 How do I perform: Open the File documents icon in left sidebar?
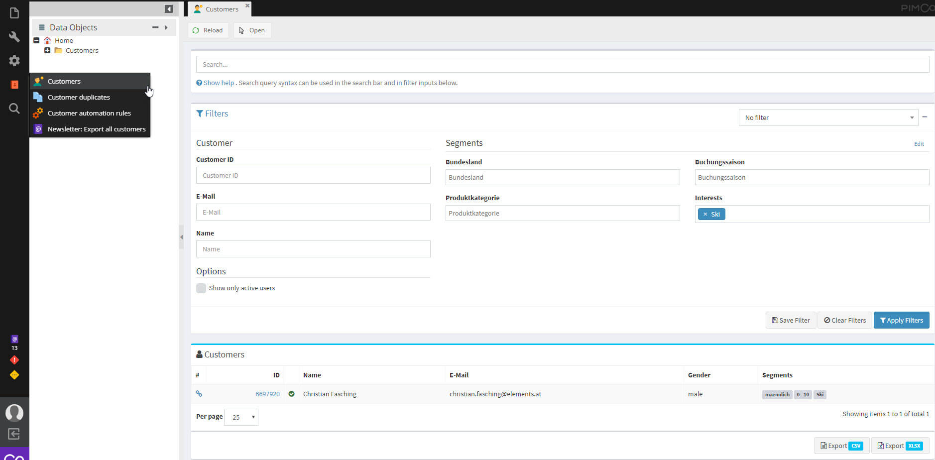(x=14, y=13)
